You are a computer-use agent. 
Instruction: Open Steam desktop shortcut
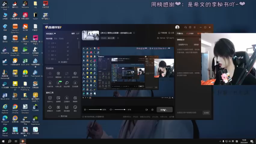[5, 62]
